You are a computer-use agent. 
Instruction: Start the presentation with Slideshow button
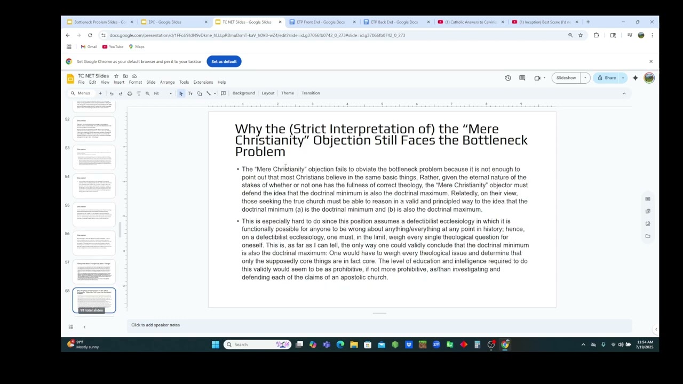566,78
